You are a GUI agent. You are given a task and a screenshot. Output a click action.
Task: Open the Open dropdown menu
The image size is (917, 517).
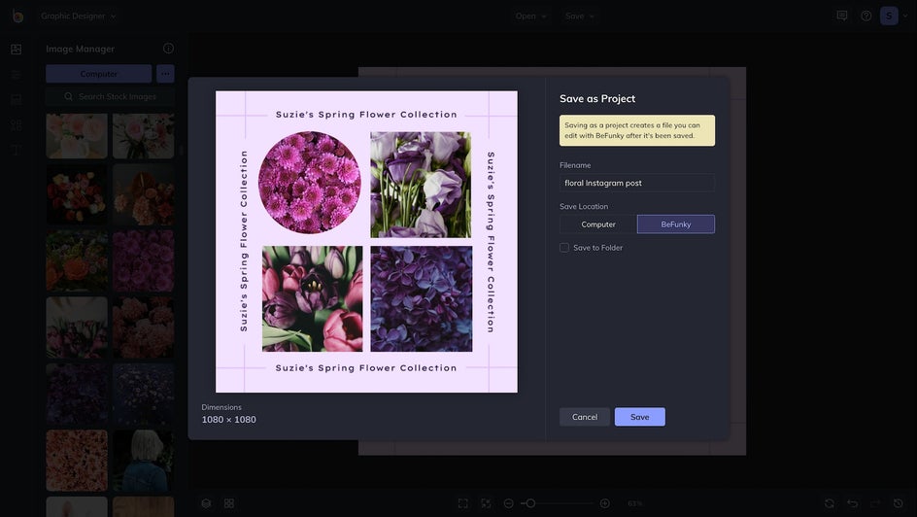[530, 16]
